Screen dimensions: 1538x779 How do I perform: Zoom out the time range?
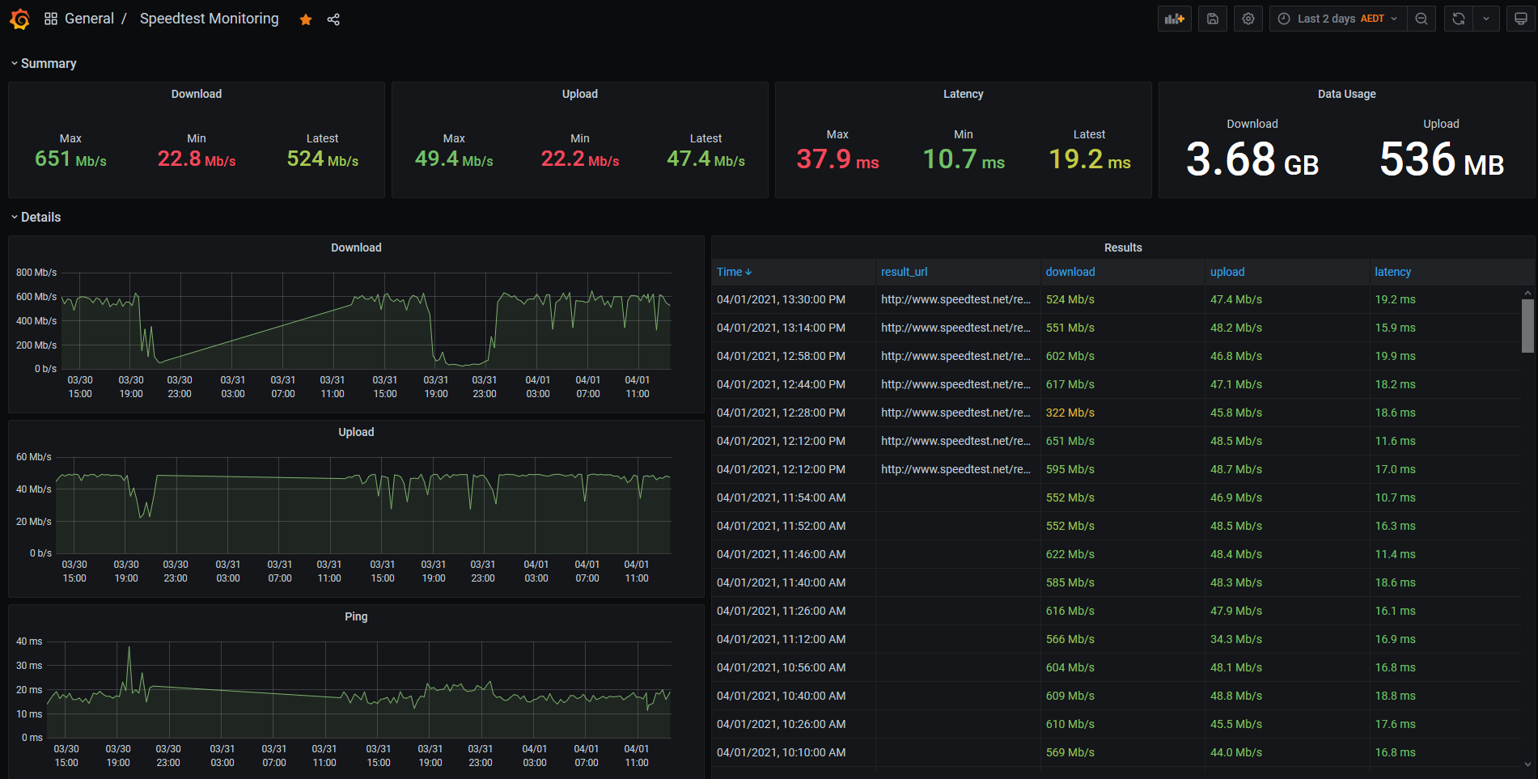pyautogui.click(x=1421, y=19)
